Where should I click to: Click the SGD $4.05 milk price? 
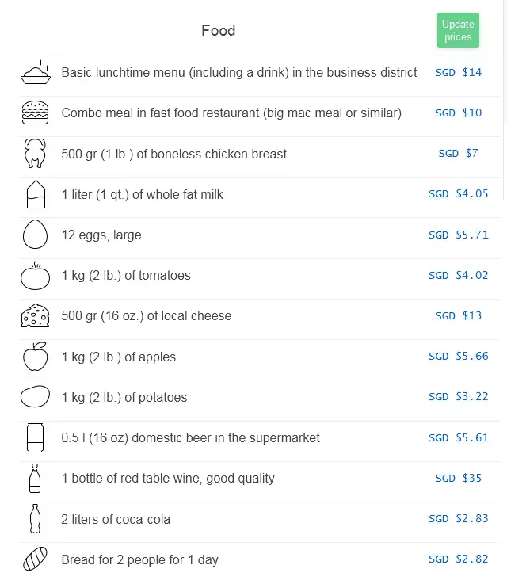[458, 194]
